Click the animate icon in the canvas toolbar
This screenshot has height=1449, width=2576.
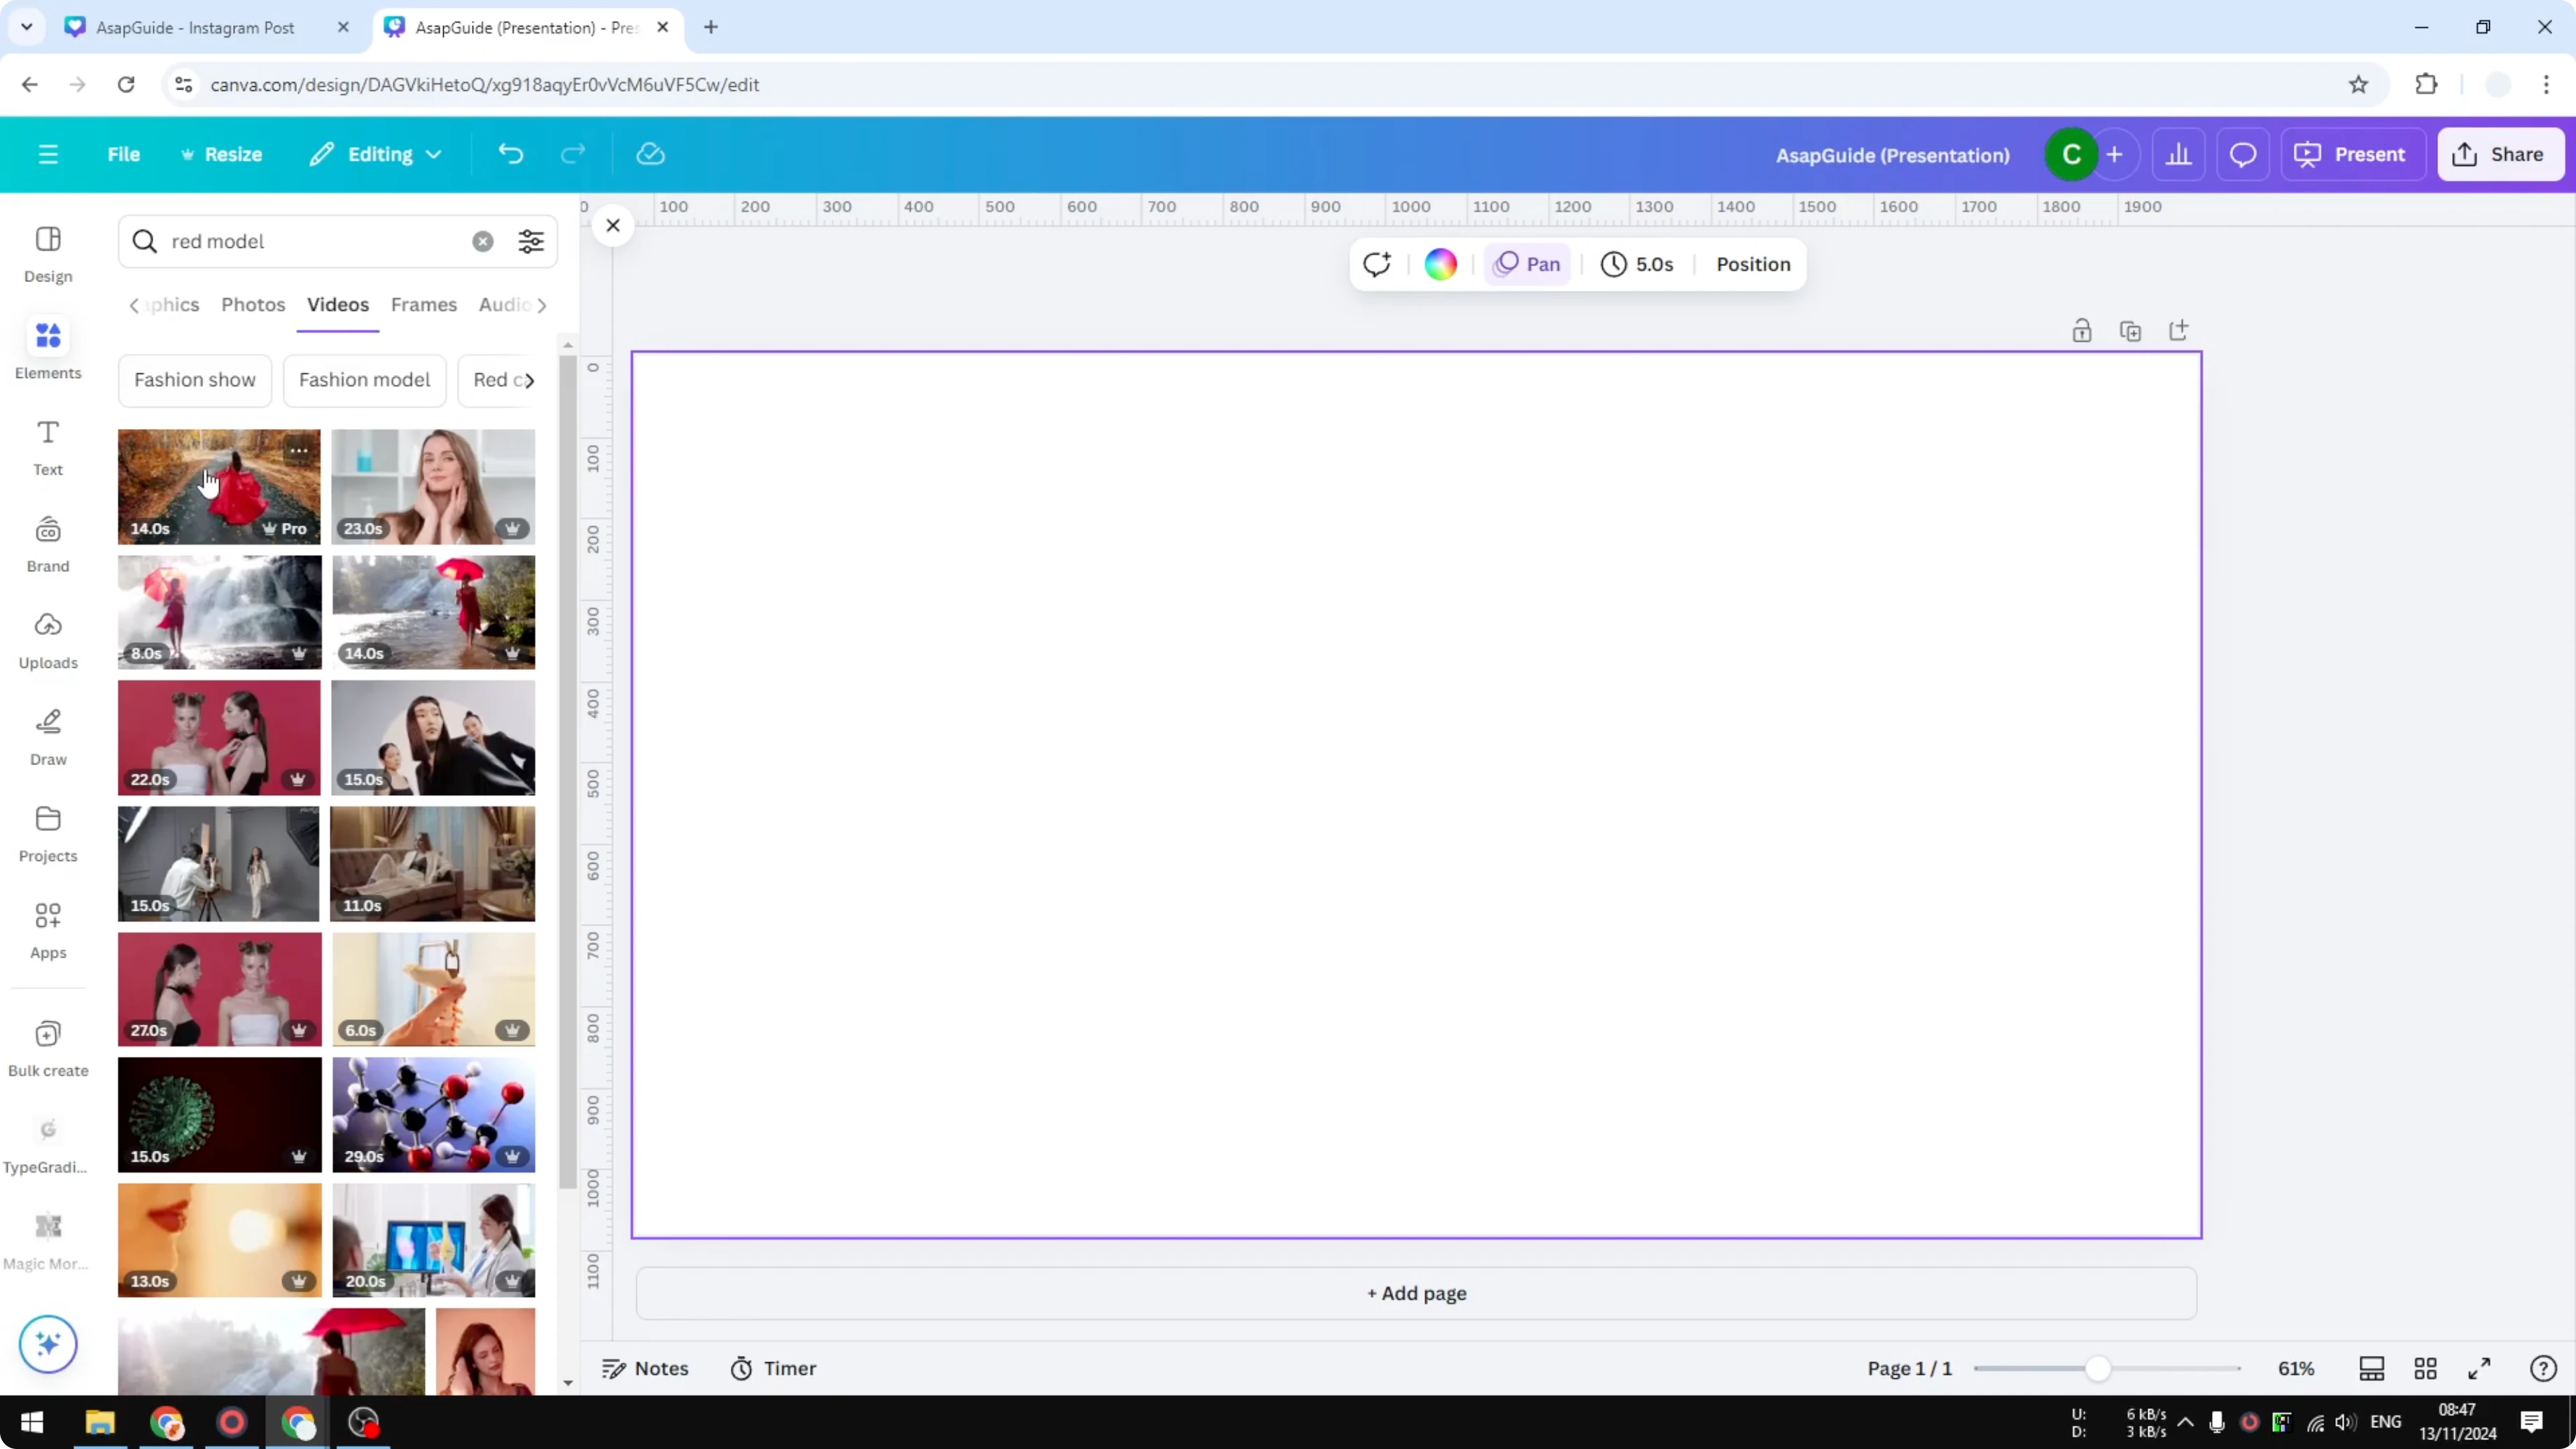point(1377,264)
